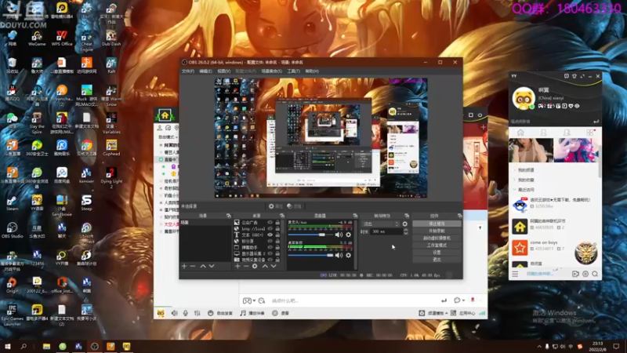627x353 pixels.
Task: Click 启动虚拟摄像机 virtual camera button
Action: tap(437, 238)
